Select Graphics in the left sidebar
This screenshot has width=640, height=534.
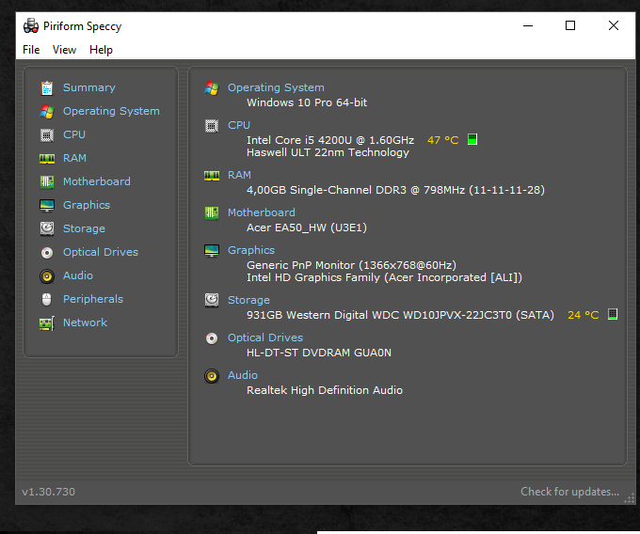coord(87,205)
